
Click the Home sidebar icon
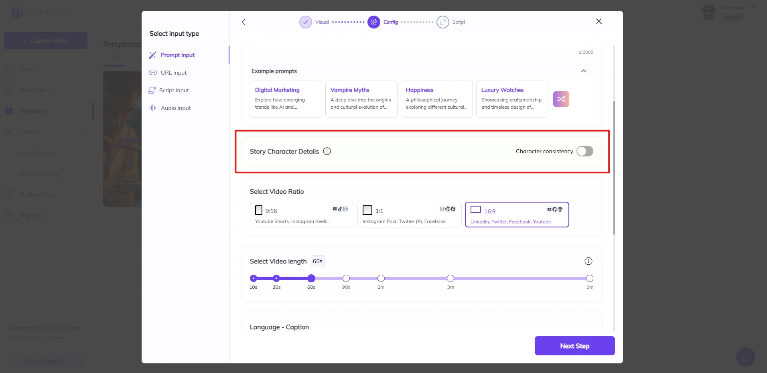click(x=9, y=69)
